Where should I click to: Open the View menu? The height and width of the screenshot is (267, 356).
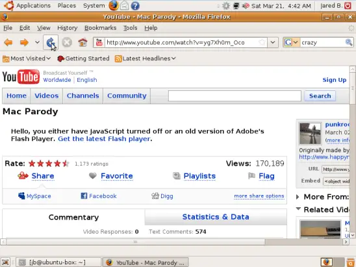coord(44,28)
